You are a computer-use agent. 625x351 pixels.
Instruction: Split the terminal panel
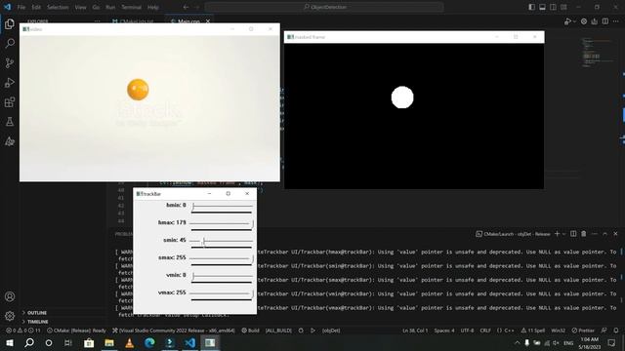(573, 234)
